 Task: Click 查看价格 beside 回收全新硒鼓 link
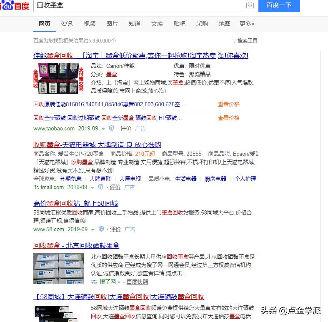point(229,118)
